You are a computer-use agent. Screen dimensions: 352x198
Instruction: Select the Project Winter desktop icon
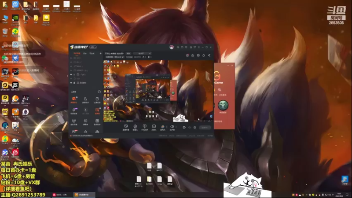tap(26, 114)
